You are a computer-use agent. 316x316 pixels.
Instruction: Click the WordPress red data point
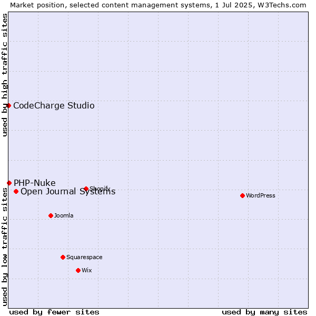pyautogui.click(x=242, y=195)
